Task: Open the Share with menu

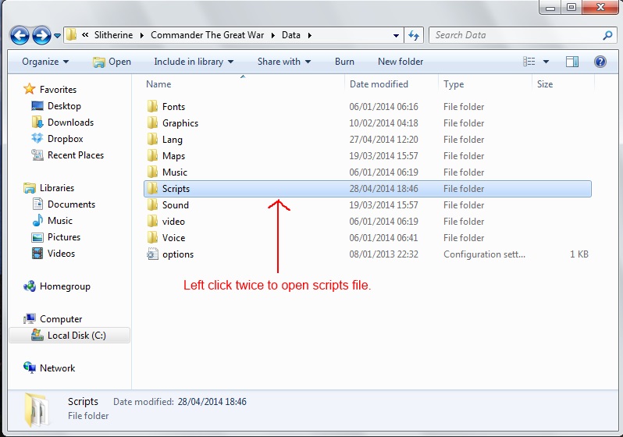Action: pyautogui.click(x=283, y=62)
